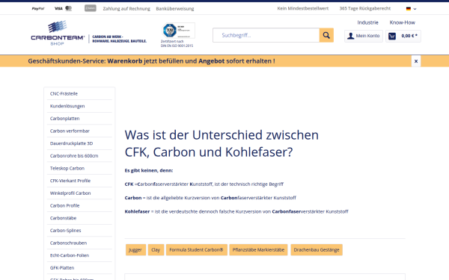Open the German flag language selector
Screen dimensions: 449x280
[x=411, y=8]
